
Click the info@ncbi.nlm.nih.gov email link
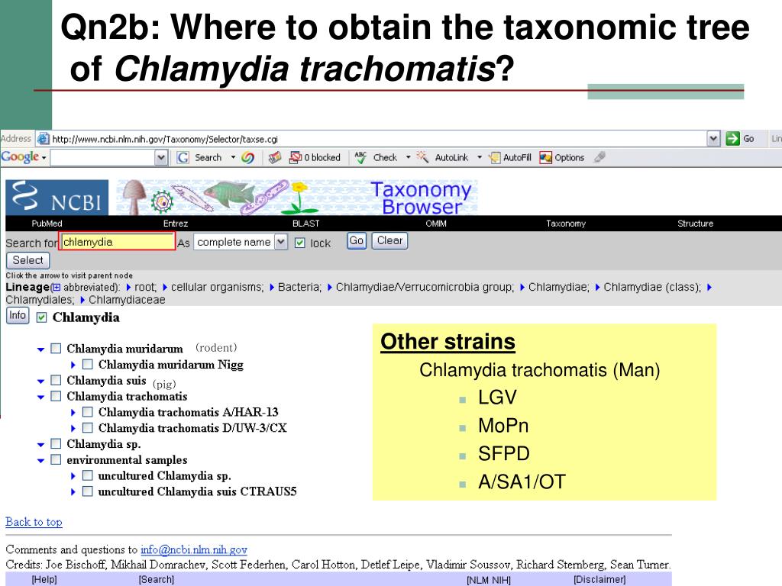[x=193, y=549]
